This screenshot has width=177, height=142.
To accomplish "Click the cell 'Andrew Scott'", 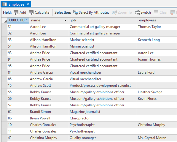I will (x=49, y=86).
